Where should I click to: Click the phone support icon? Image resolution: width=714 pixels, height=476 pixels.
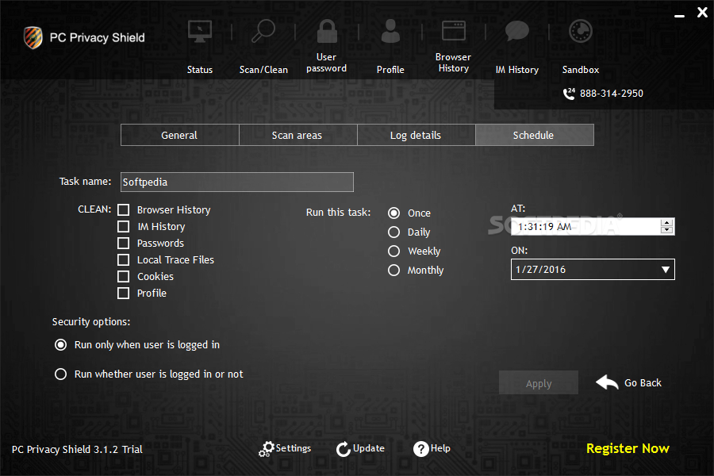point(569,94)
